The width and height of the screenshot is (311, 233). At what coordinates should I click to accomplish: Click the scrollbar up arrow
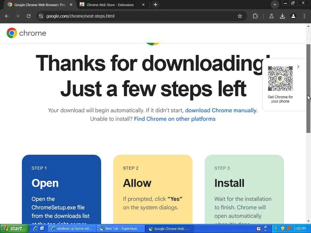pyautogui.click(x=309, y=26)
